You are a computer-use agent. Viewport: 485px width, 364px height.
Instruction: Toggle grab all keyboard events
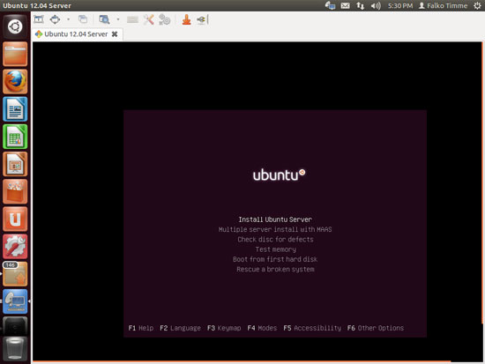[x=132, y=19]
